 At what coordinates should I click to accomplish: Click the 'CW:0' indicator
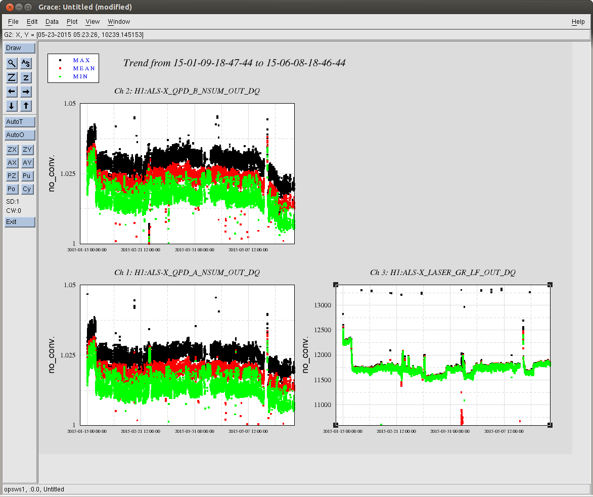(x=14, y=211)
